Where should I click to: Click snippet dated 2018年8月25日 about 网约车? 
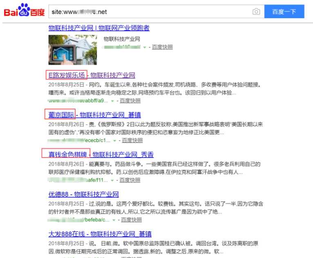click(155, 89)
